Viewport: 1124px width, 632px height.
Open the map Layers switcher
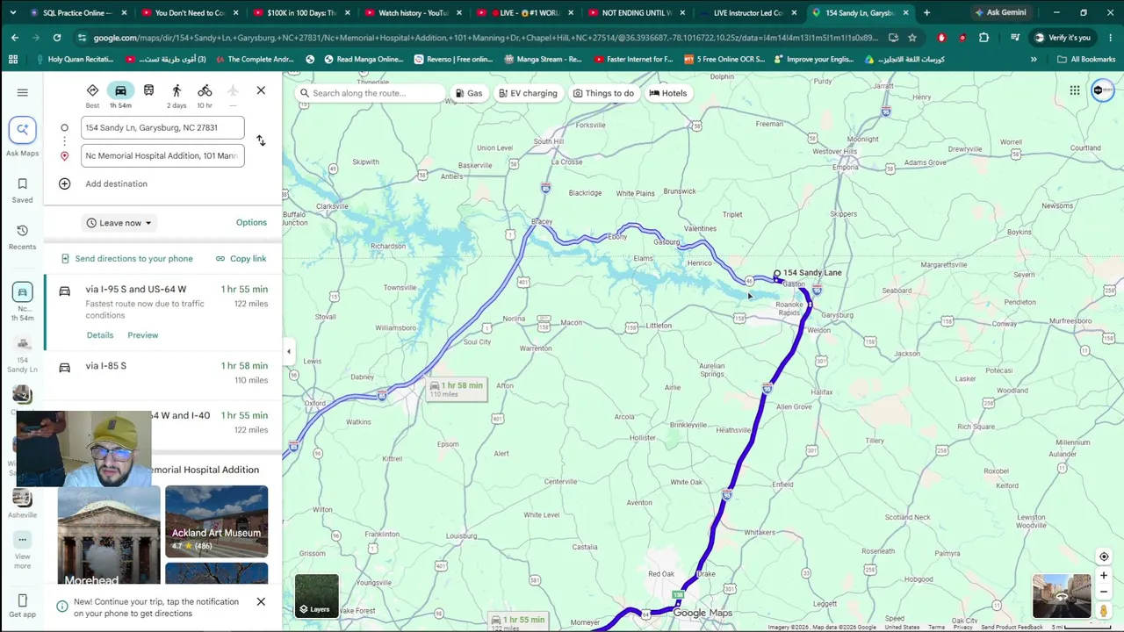pyautogui.click(x=316, y=596)
